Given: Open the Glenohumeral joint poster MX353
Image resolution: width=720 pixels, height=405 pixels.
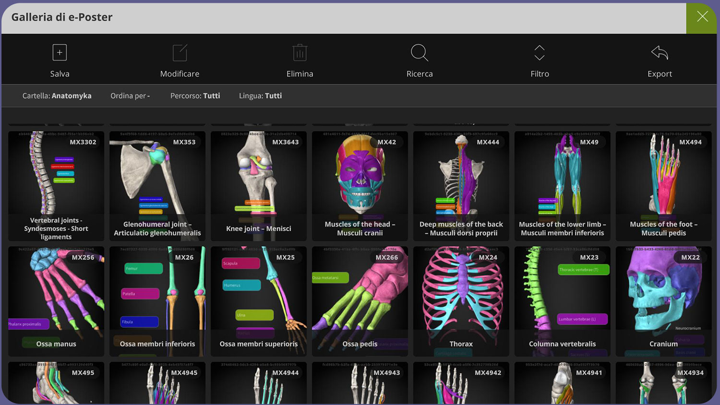Looking at the screenshot, I should pyautogui.click(x=157, y=186).
